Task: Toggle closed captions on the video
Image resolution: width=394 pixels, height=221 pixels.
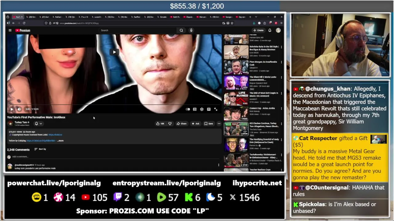Action: coord(195,109)
